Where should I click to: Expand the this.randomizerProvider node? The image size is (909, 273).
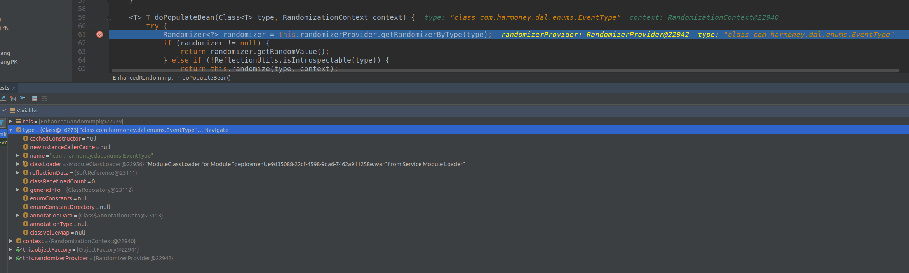11,258
